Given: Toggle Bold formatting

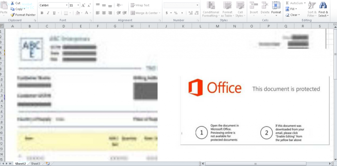Looking at the screenshot, I should coord(42,13).
